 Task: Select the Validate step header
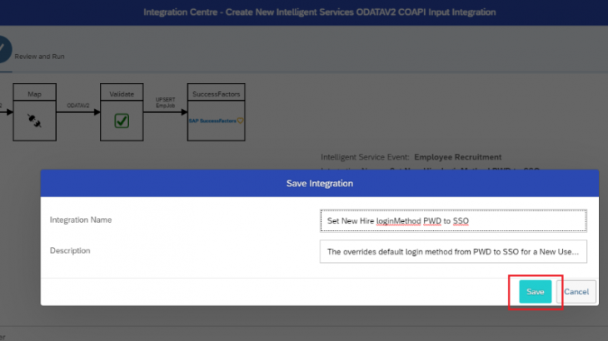pyautogui.click(x=122, y=95)
